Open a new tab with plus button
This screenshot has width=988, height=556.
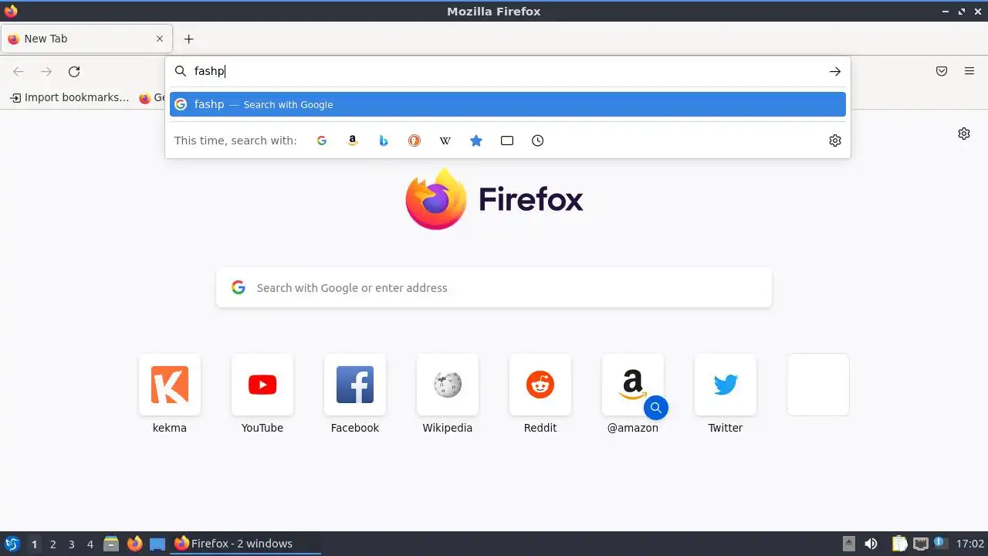[x=188, y=39]
